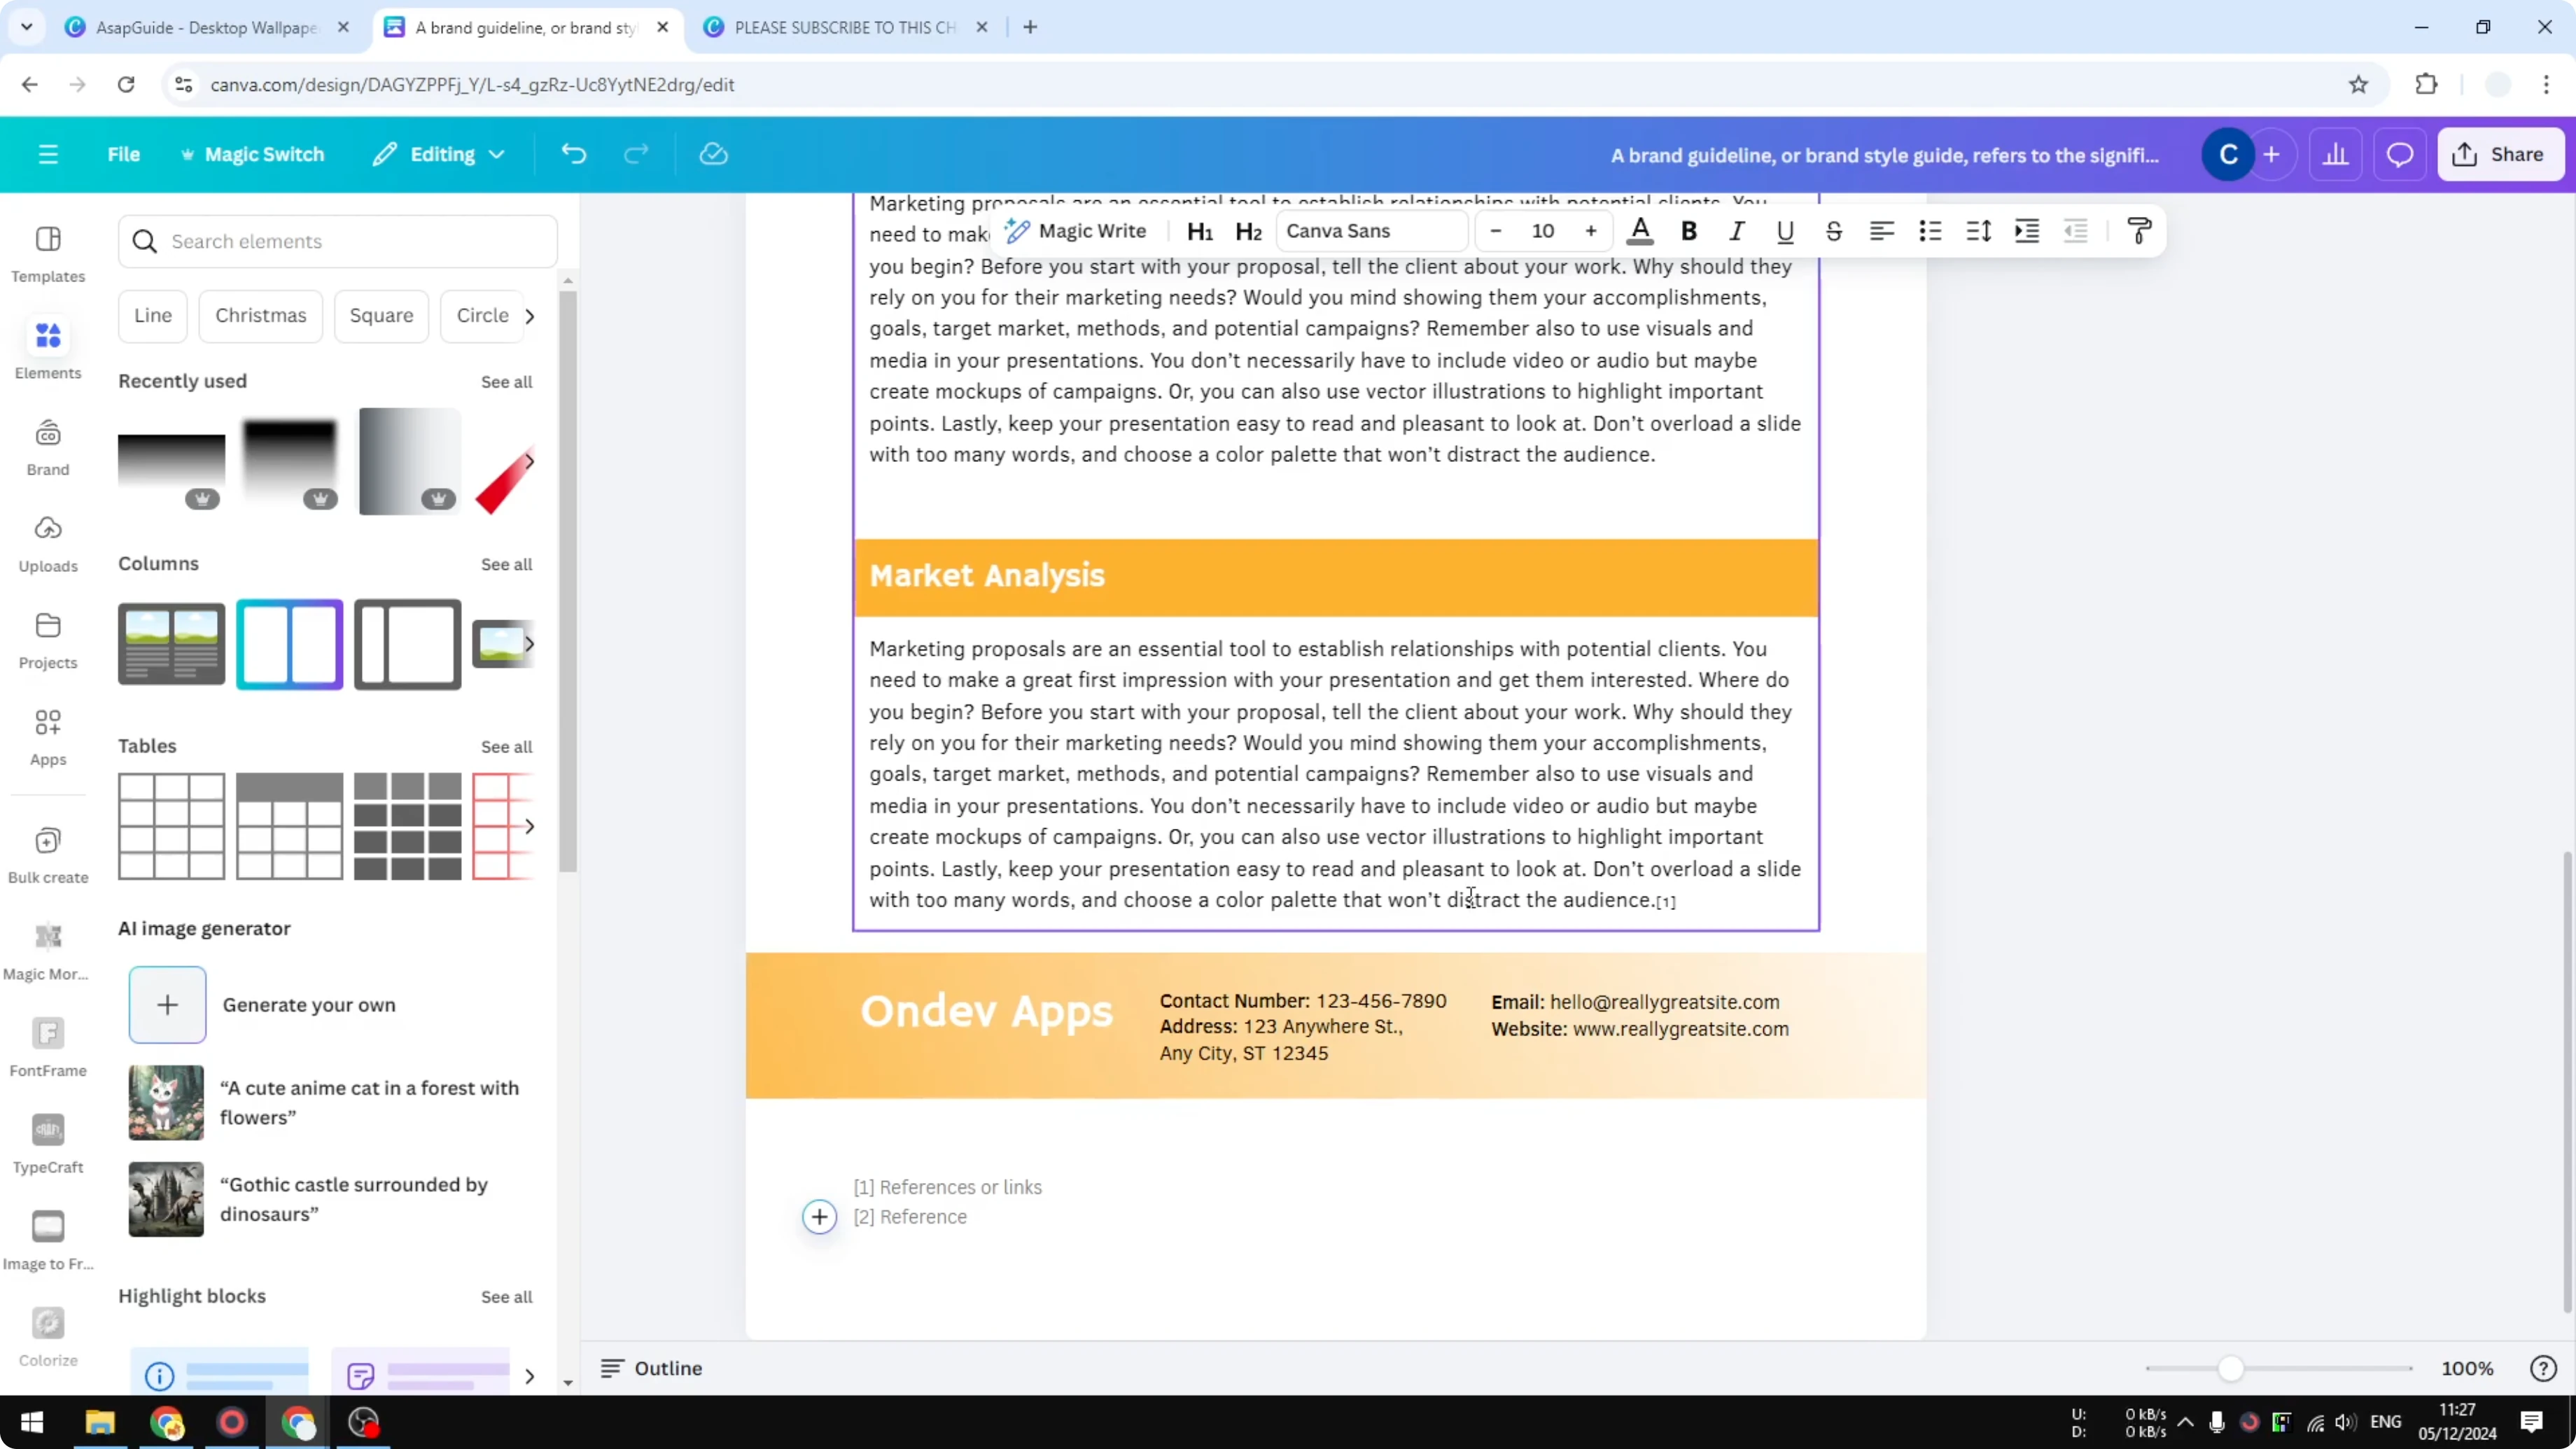Open the Projects panel
The height and width of the screenshot is (1449, 2576).
pos(47,637)
